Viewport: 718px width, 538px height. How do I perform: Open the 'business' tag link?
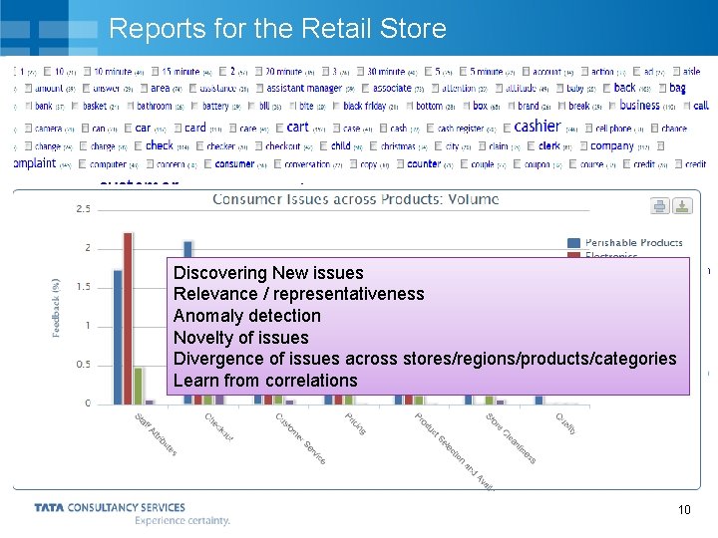[x=639, y=106]
